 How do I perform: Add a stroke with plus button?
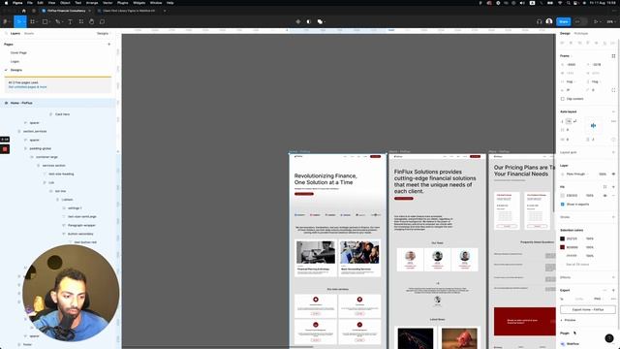[x=613, y=217]
